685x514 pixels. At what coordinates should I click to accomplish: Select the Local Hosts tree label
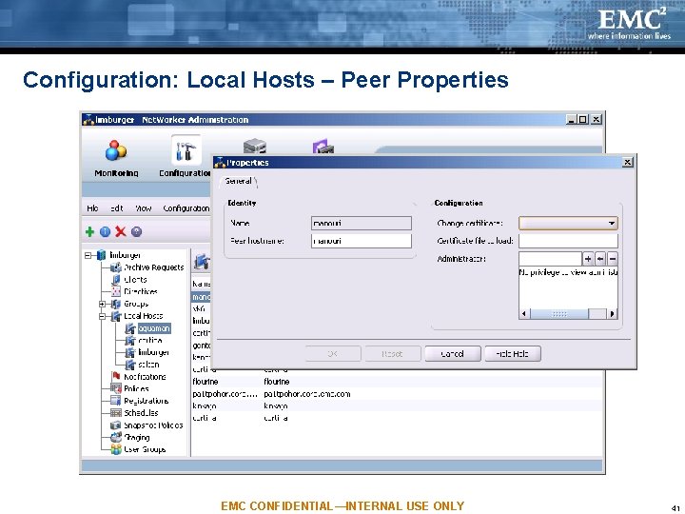(x=144, y=316)
